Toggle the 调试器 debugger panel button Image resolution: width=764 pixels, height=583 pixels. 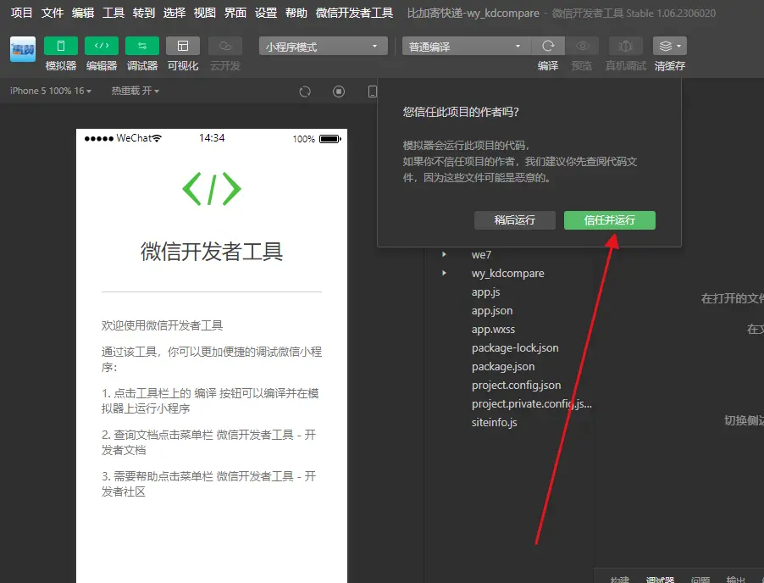(142, 46)
